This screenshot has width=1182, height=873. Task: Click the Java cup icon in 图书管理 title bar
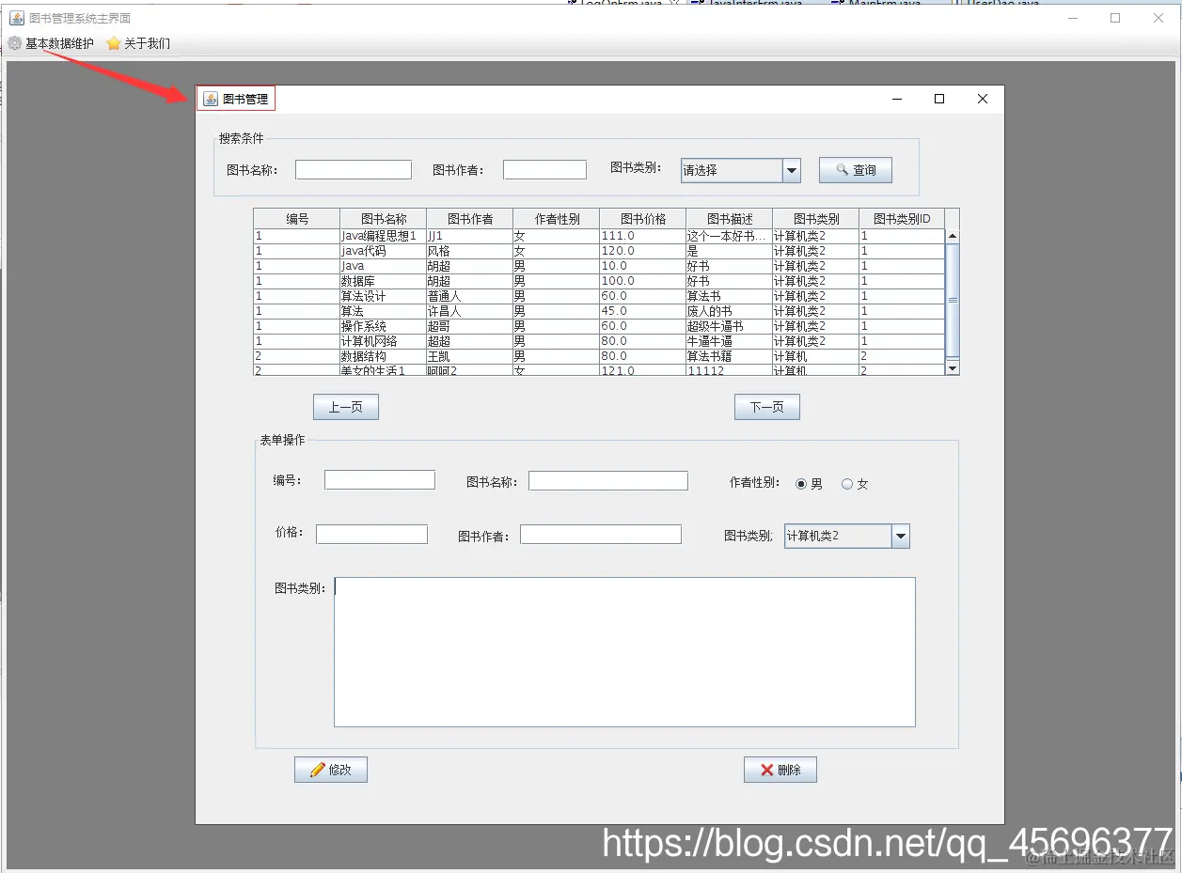pyautogui.click(x=209, y=99)
